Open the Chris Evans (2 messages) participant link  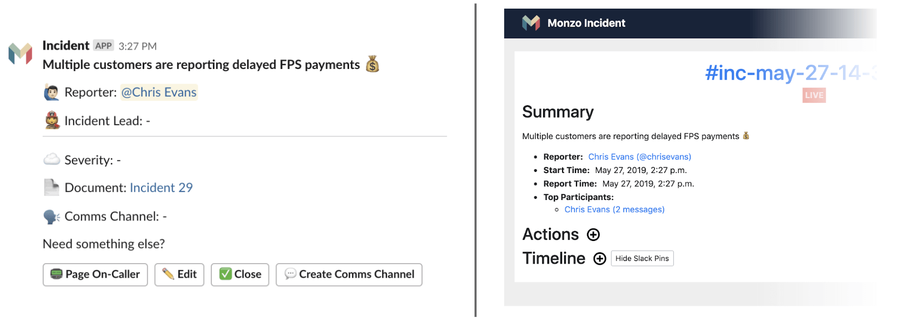(614, 210)
